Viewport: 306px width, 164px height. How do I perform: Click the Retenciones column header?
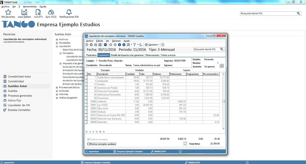[178, 74]
